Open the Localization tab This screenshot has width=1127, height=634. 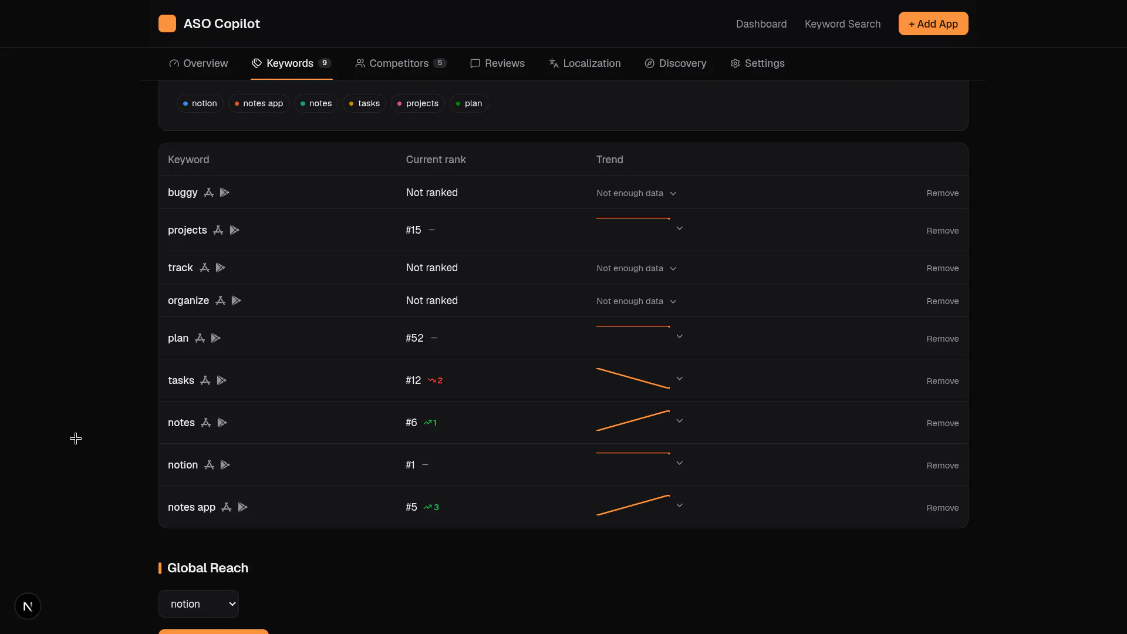coord(585,63)
